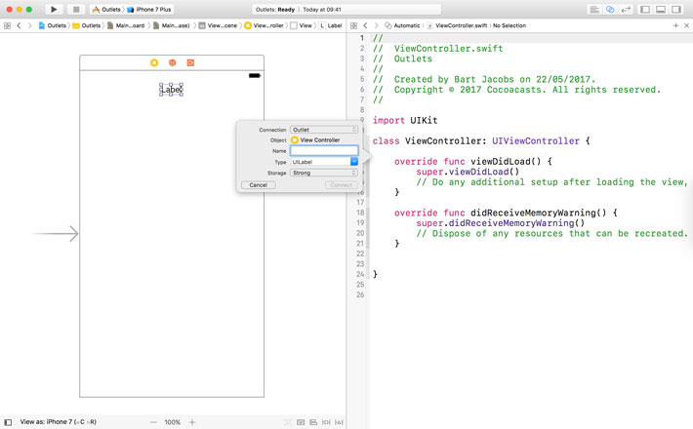This screenshot has width=693, height=429.
Task: Open related items menu in storyboard editor
Action: (7, 25)
